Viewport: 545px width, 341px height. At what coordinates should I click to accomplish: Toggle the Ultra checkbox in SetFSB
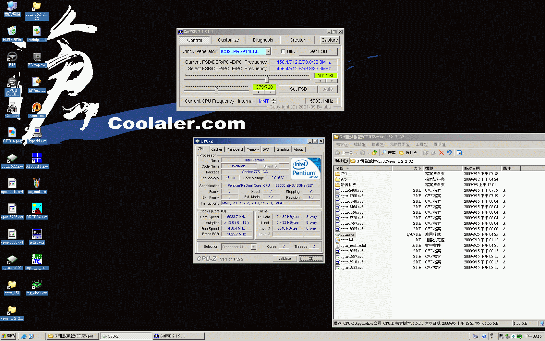(x=283, y=51)
